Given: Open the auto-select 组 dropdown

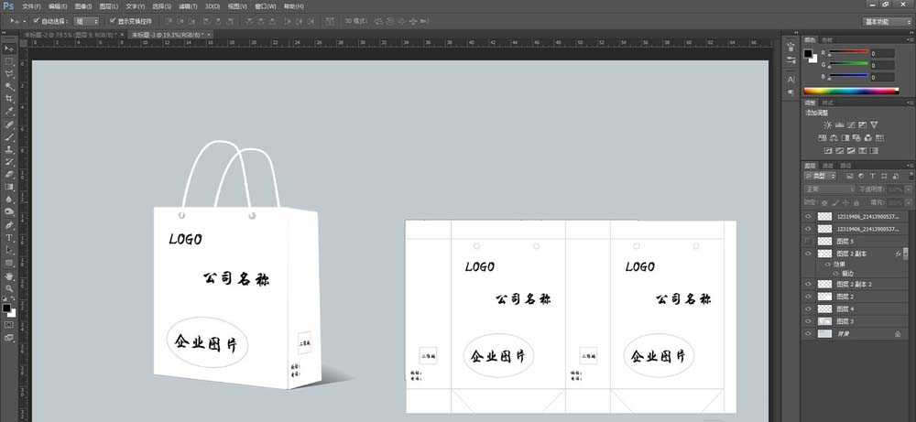Looking at the screenshot, I should (87, 20).
